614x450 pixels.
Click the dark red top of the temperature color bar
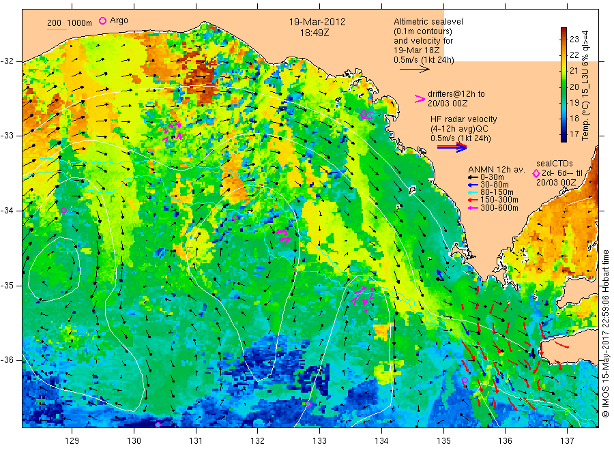tap(564, 31)
